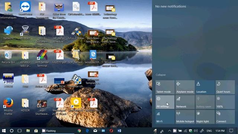Open File Explorer from the taskbar
Viewport: 238px width, 134px height.
28,131
